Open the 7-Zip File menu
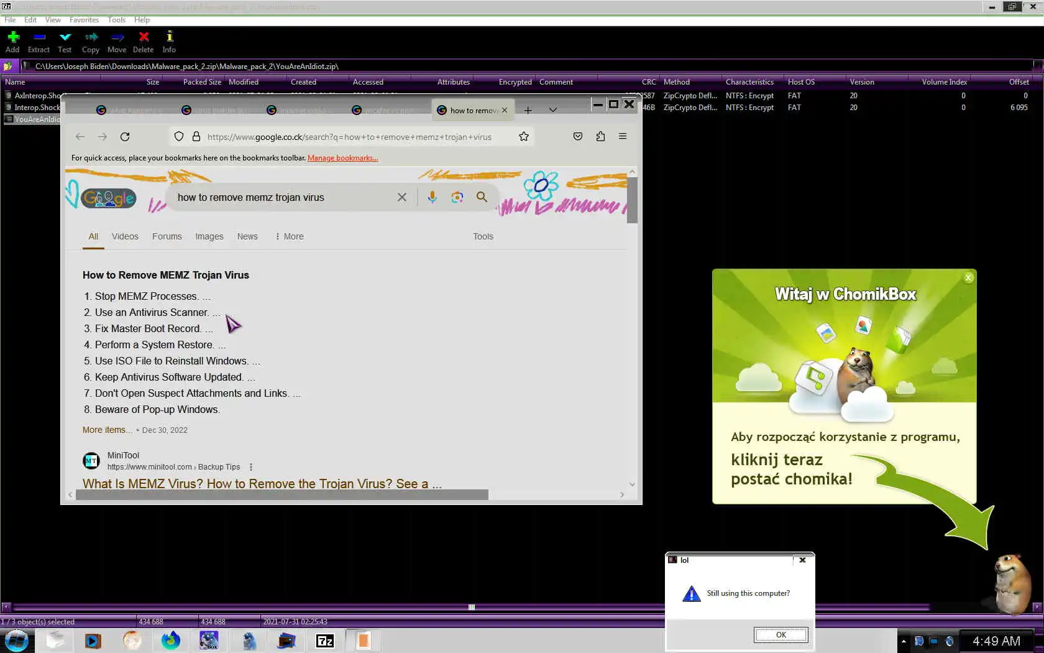Viewport: 1044px width, 653px height. [10, 20]
